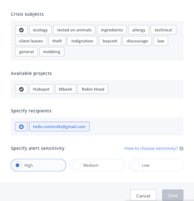Screen dimensions: 194x201
Task: Select all crisis subjects checkmark icon
Action: (x=21, y=30)
